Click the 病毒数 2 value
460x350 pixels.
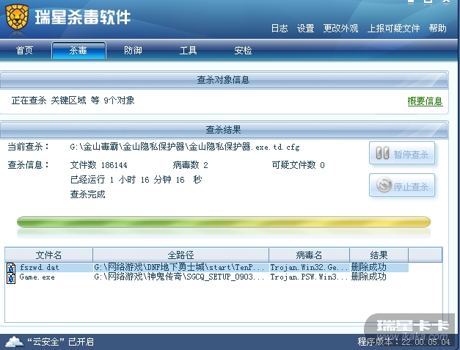pyautogui.click(x=190, y=165)
